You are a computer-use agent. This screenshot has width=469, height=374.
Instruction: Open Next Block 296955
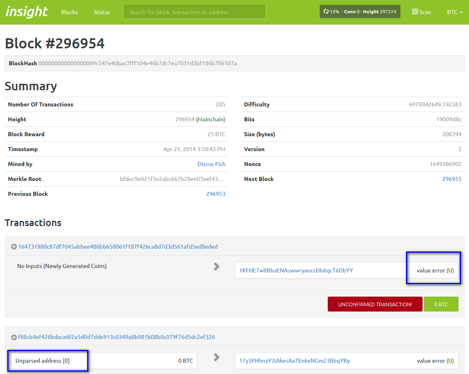[x=452, y=179]
